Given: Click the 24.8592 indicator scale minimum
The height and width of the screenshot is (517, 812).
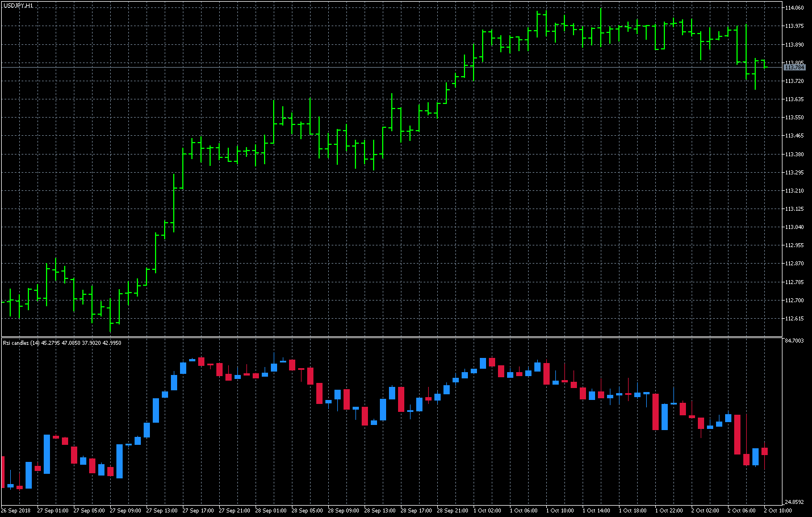Looking at the screenshot, I should coord(794,502).
